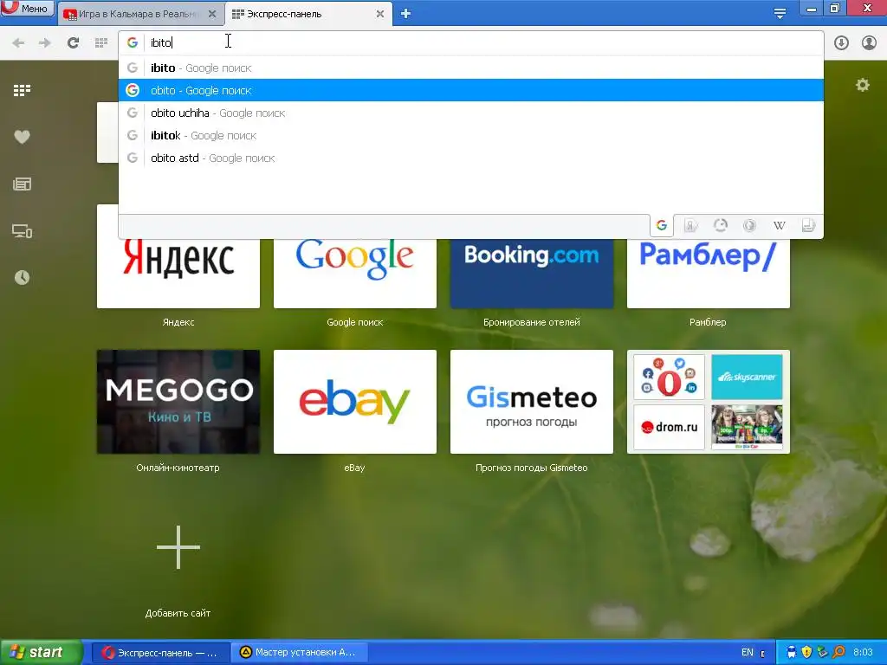Open bookmarks heart icon in sidebar

(22, 137)
